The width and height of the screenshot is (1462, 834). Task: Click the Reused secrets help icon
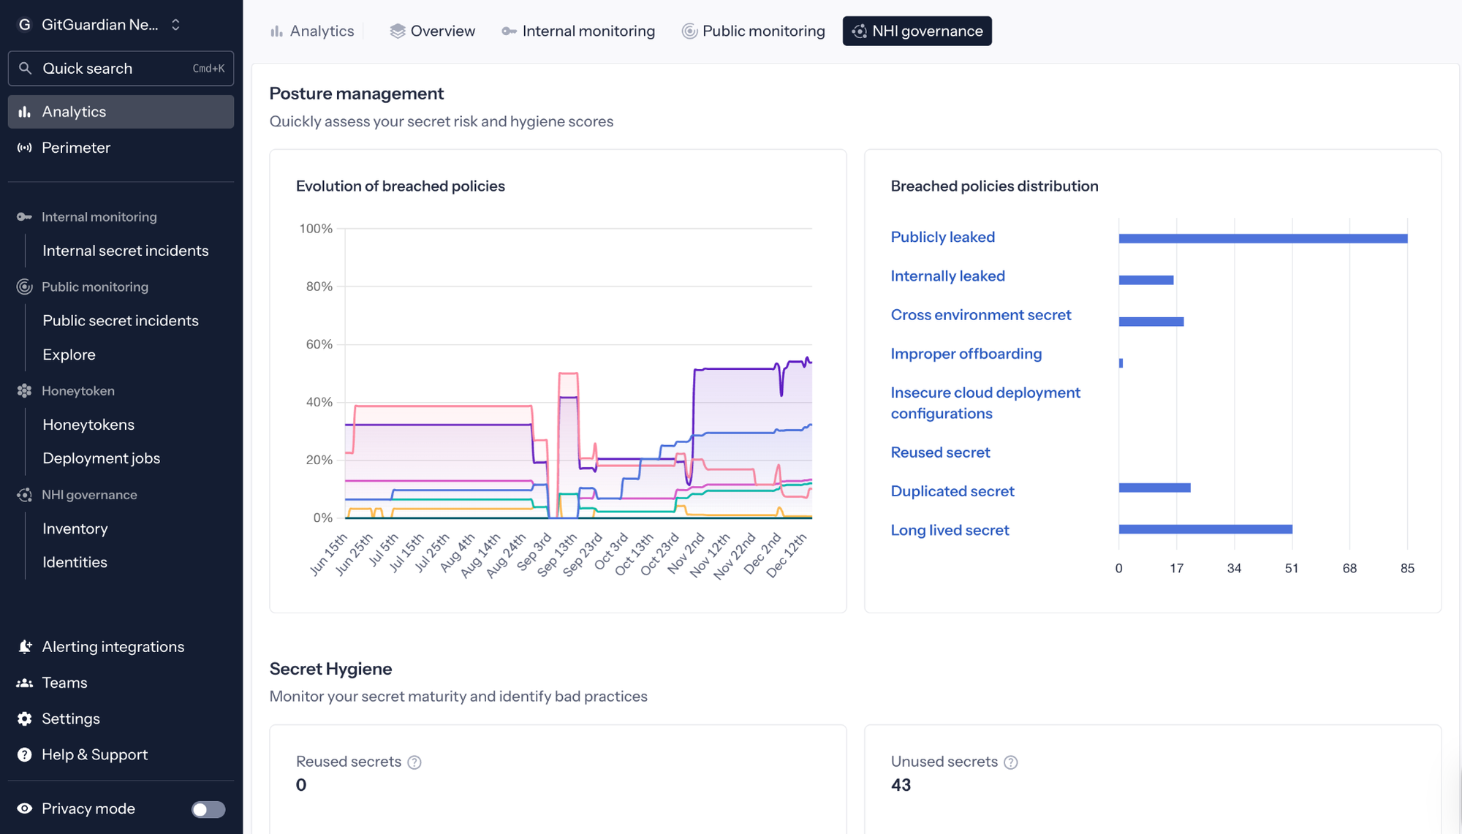(x=414, y=762)
